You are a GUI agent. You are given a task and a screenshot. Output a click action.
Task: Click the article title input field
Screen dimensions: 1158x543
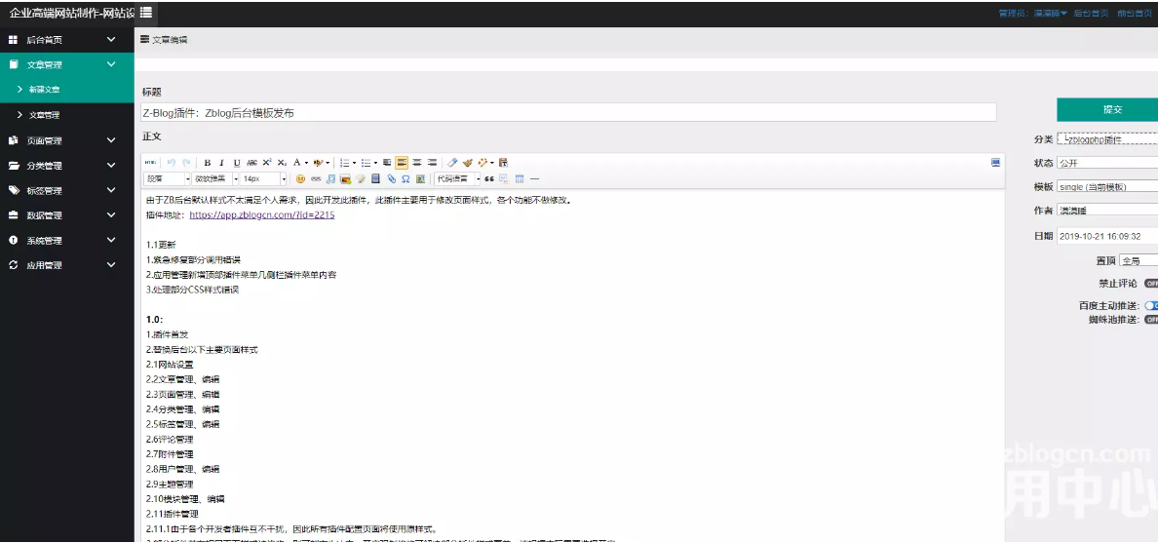click(568, 113)
